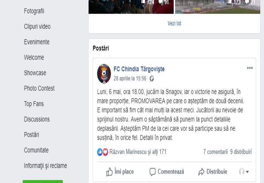This screenshot has height=183, width=264.
Task: View the 9 distribuiri link
Action: [241, 152]
